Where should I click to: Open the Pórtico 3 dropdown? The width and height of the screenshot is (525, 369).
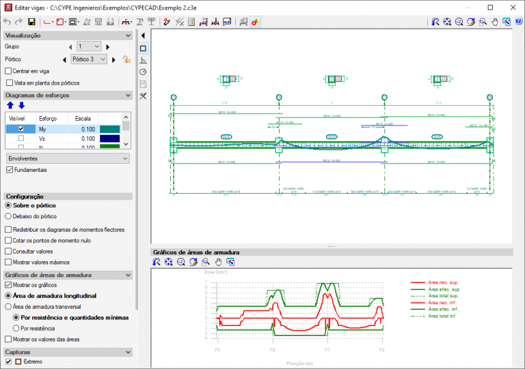89,59
